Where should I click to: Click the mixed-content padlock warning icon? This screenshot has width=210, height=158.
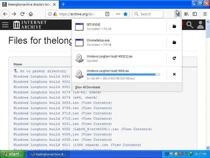55,14
